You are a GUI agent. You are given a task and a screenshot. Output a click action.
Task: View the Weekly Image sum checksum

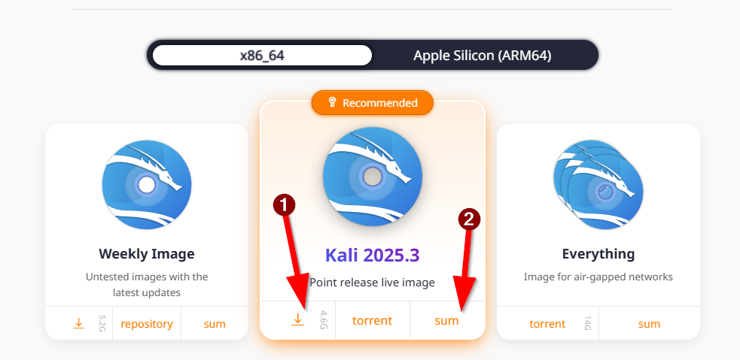[x=215, y=324]
